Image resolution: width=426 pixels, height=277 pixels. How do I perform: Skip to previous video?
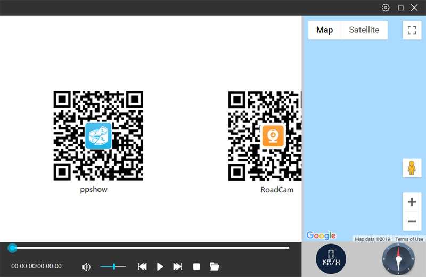coord(142,267)
